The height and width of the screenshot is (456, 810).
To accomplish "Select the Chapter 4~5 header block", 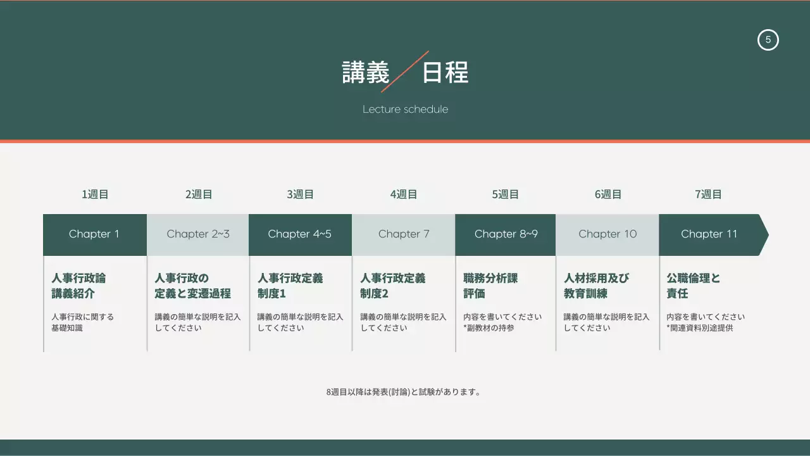I will point(300,234).
